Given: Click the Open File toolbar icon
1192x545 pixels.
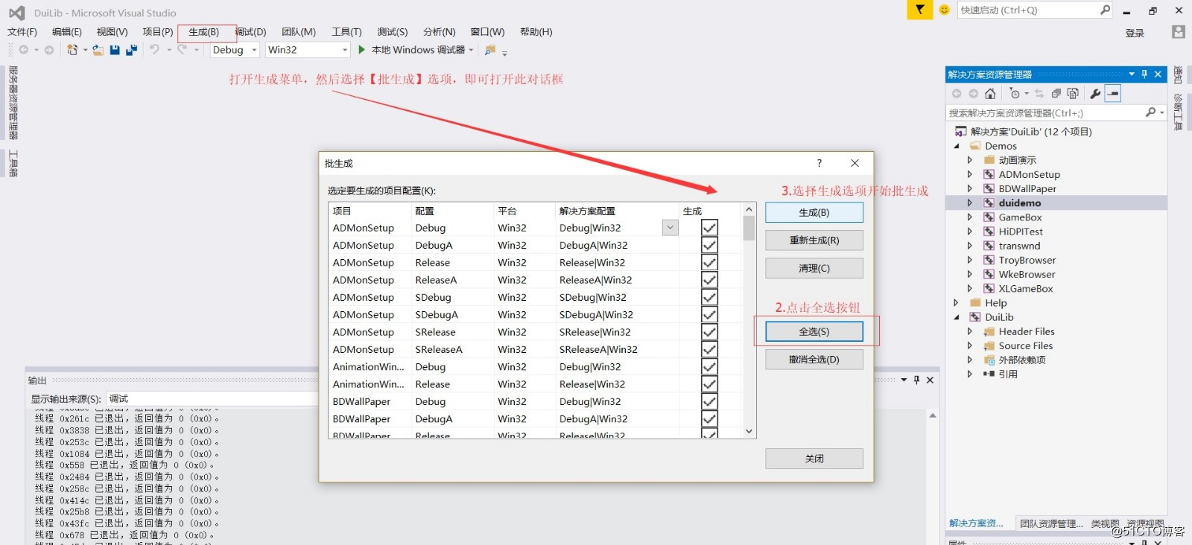Looking at the screenshot, I should [98, 50].
